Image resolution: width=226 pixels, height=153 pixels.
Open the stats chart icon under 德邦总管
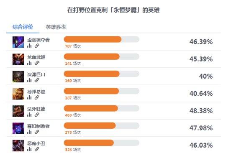pos(29,97)
